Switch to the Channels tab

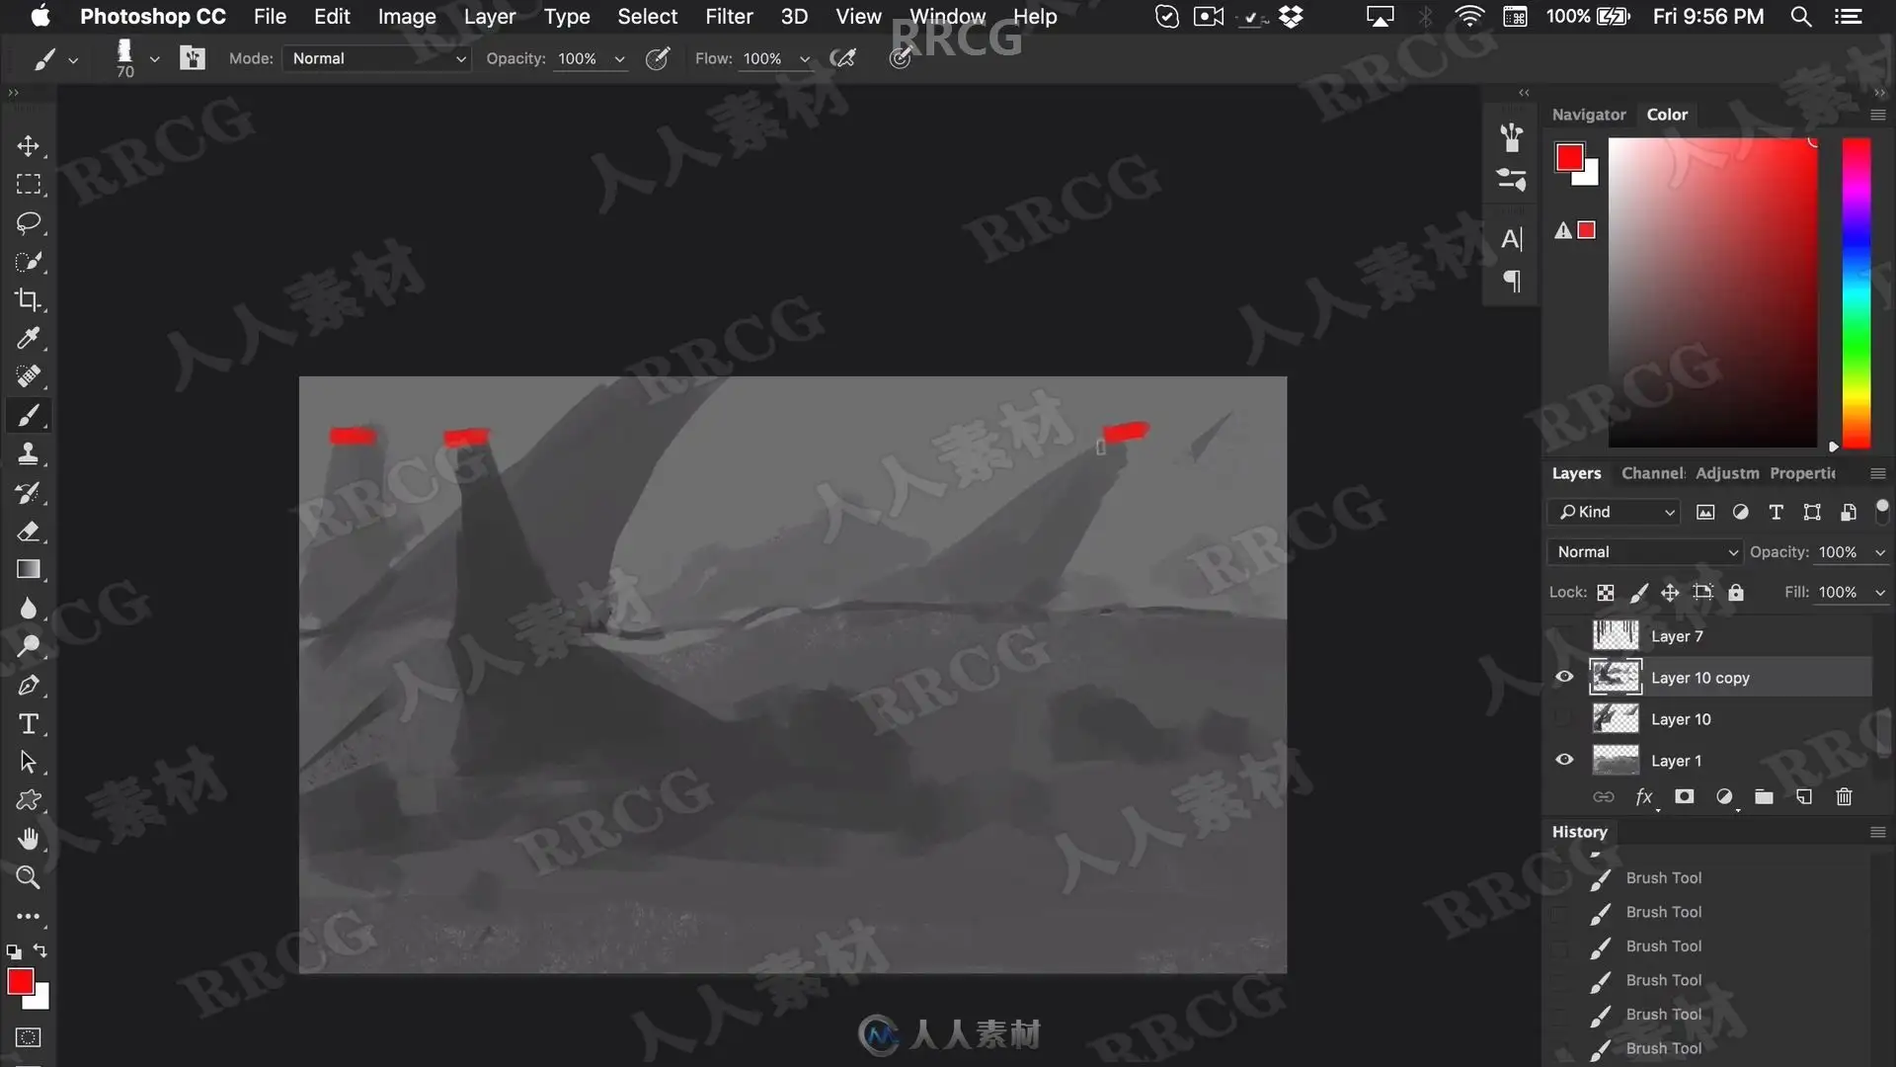[x=1653, y=473]
